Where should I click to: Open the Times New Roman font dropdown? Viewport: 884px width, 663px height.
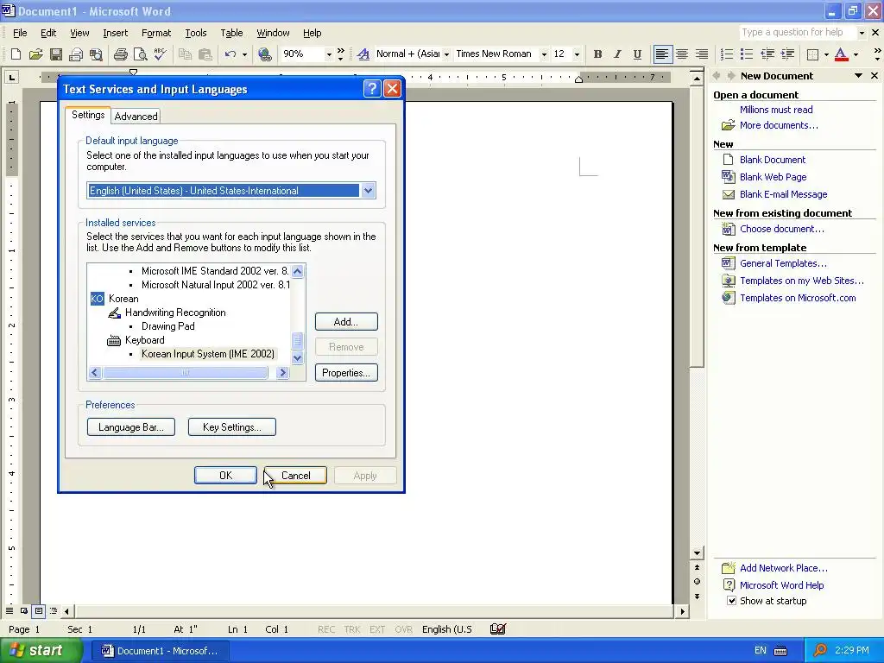click(544, 54)
